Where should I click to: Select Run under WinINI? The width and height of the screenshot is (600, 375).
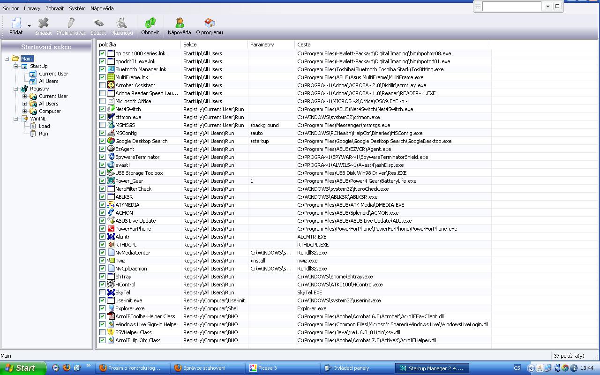(44, 134)
